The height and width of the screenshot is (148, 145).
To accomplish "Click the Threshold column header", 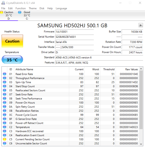I will click(x=108, y=69).
